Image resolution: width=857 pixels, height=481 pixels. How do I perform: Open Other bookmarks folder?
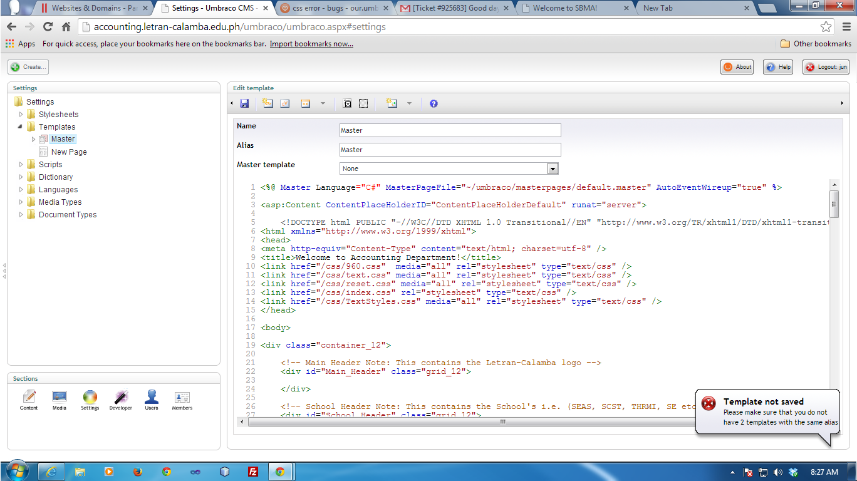point(816,44)
